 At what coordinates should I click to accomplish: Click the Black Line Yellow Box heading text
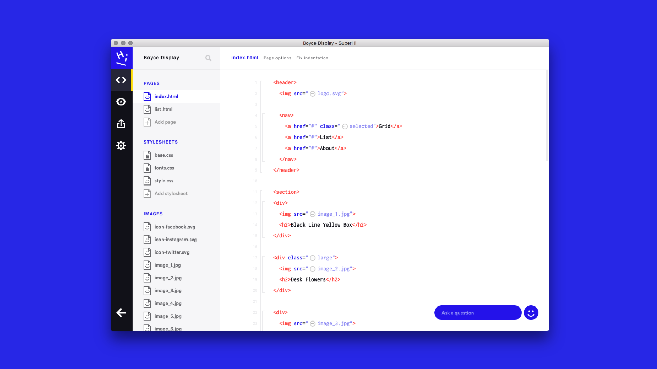[321, 225]
